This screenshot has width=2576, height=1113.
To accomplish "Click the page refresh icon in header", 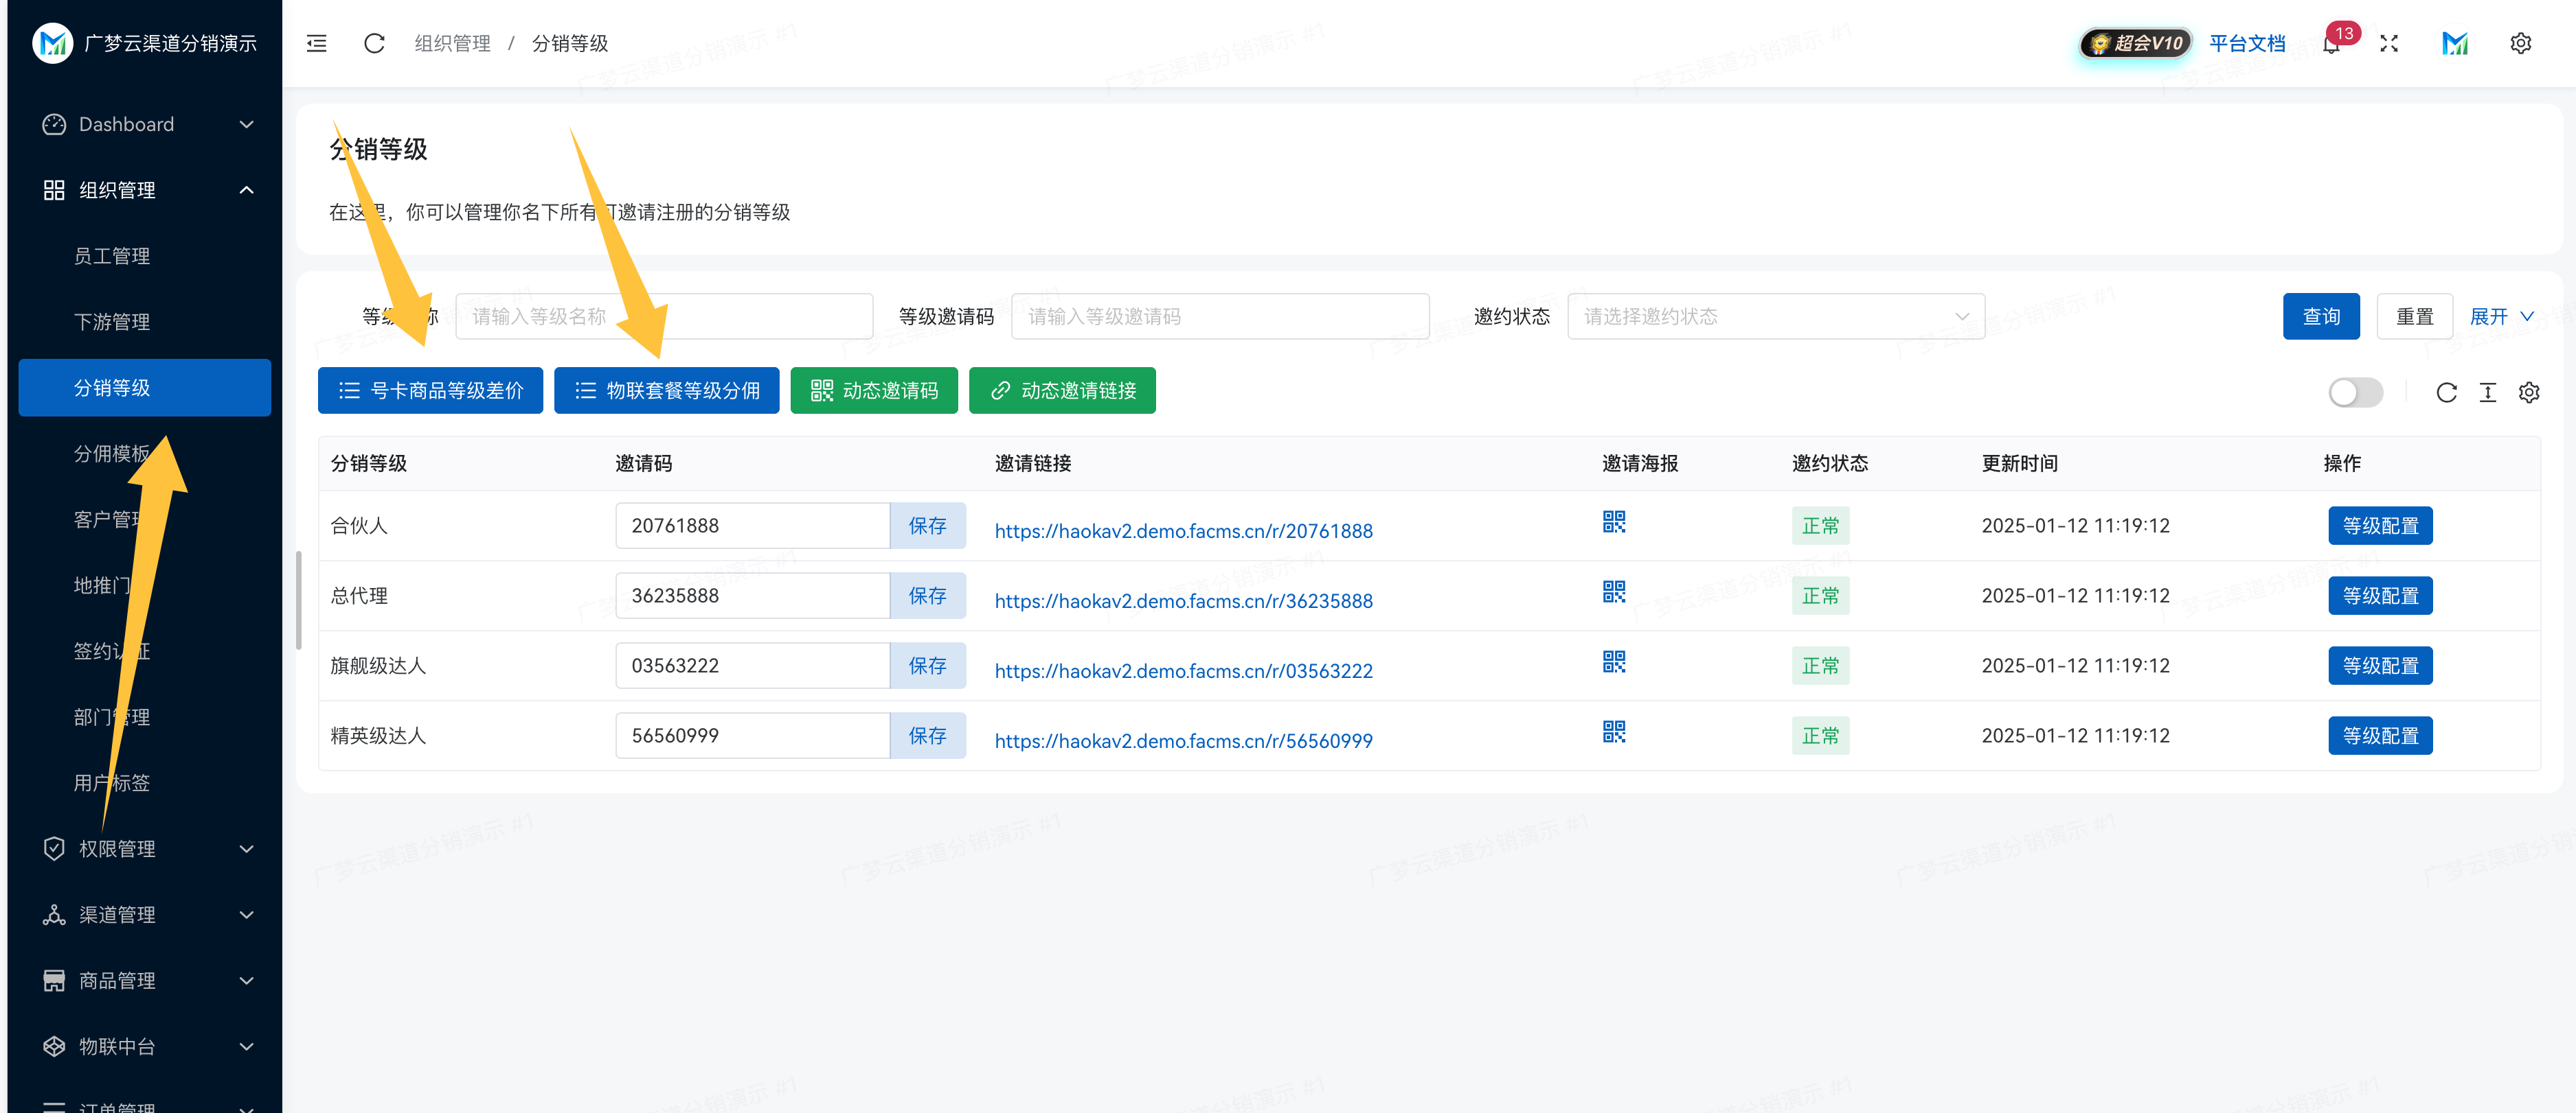I will click(x=374, y=43).
